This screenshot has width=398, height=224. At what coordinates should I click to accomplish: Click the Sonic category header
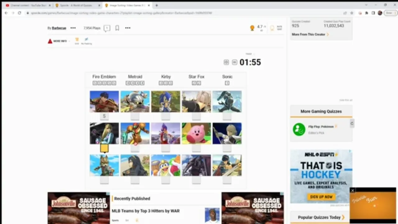[x=227, y=77]
